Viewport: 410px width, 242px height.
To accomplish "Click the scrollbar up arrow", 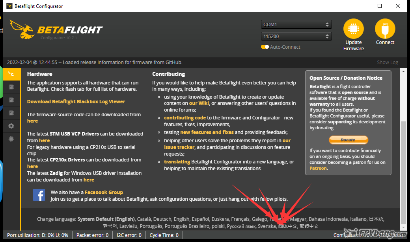I will (403, 71).
